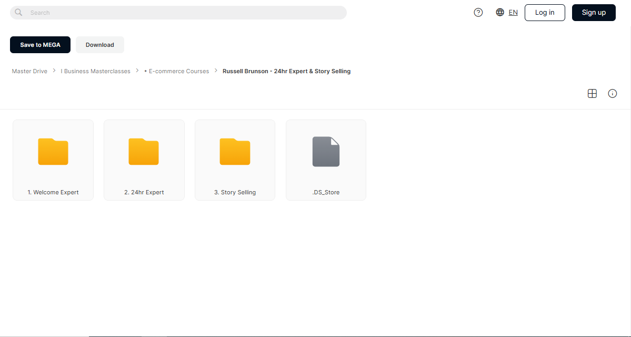This screenshot has width=631, height=337.
Task: Select the .DS_Store file icon
Action: 326,152
